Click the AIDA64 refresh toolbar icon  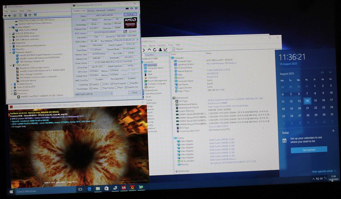click(x=154, y=50)
